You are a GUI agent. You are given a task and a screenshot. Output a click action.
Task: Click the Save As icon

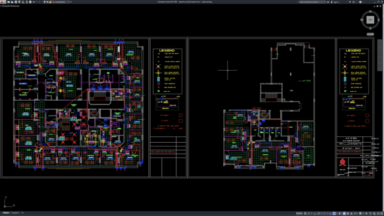coord(20,2)
